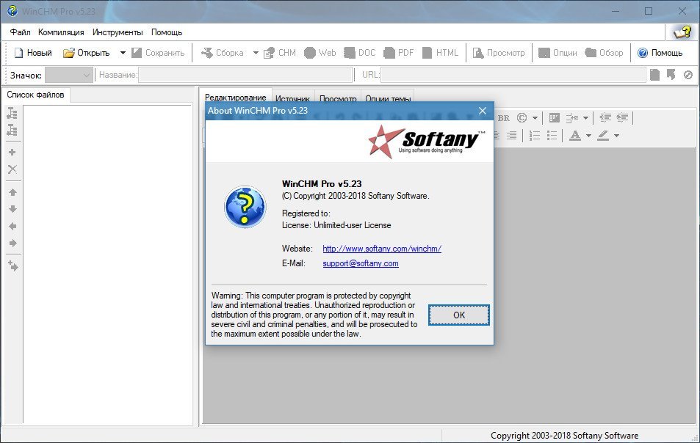Screen dimensions: 700x443
Task: Click the Сборка build icon
Action: pos(206,53)
